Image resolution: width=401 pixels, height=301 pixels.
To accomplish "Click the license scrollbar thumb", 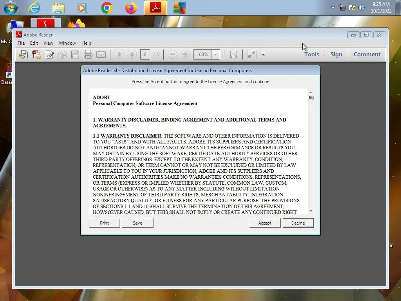I will tap(311, 98).
